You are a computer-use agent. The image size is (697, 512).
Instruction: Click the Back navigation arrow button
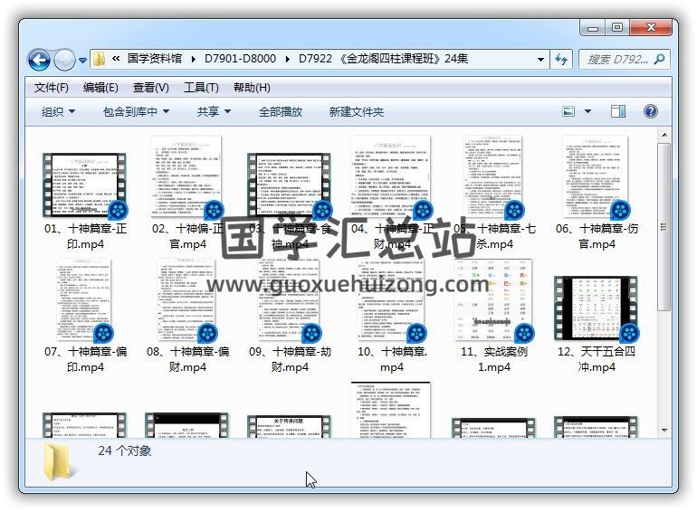click(39, 61)
